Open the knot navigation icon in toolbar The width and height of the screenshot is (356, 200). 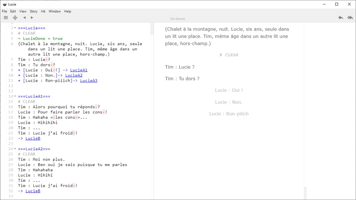[x=15, y=17]
